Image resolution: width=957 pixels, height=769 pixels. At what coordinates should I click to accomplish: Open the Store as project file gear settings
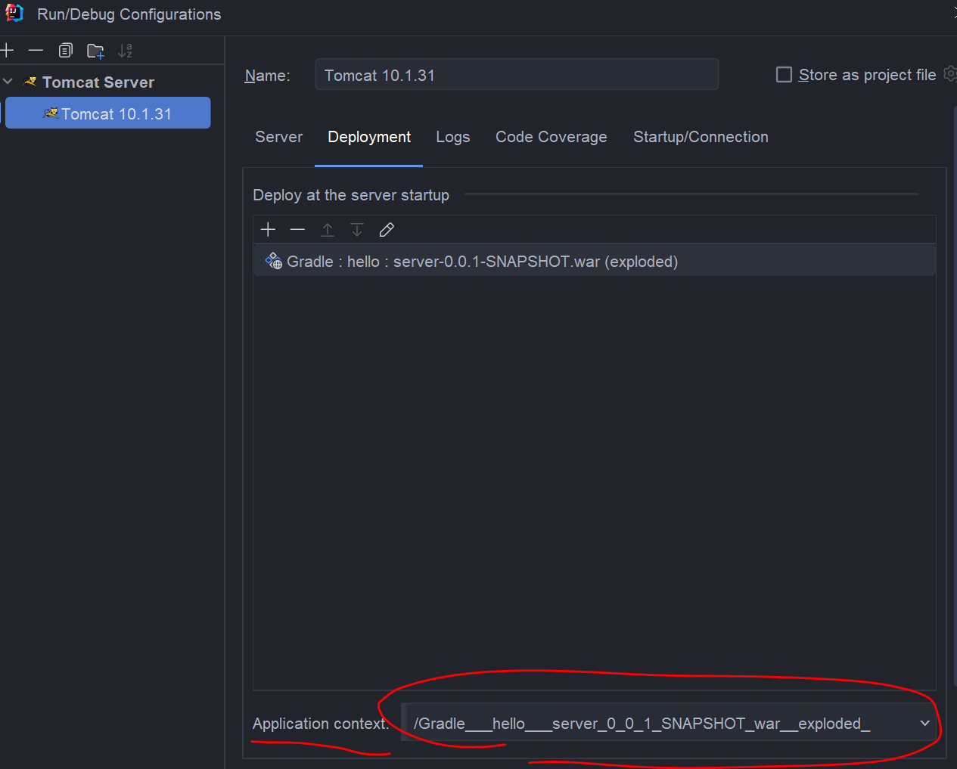(951, 74)
